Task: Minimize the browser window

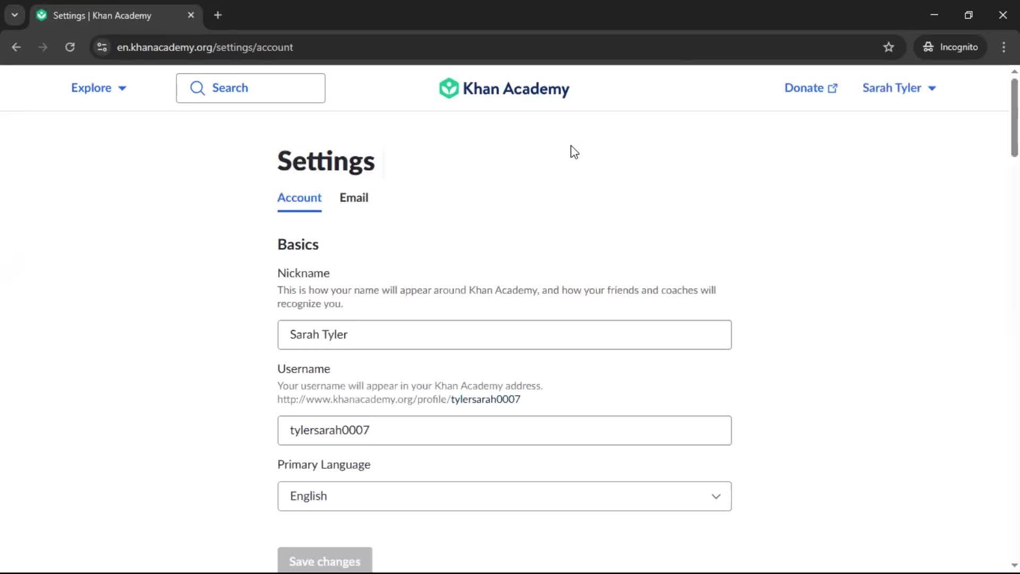Action: click(934, 15)
